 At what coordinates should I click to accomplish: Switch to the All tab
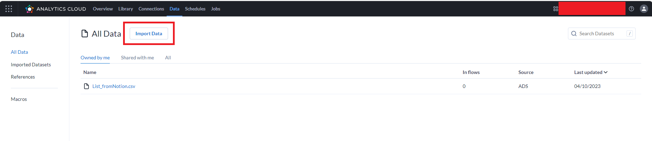click(168, 58)
